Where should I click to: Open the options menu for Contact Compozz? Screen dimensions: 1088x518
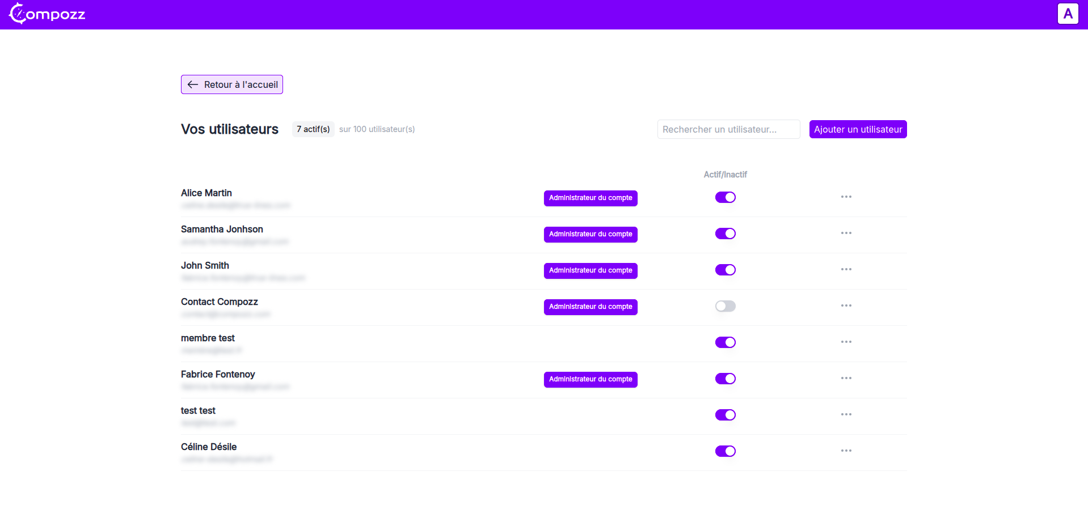click(x=846, y=305)
